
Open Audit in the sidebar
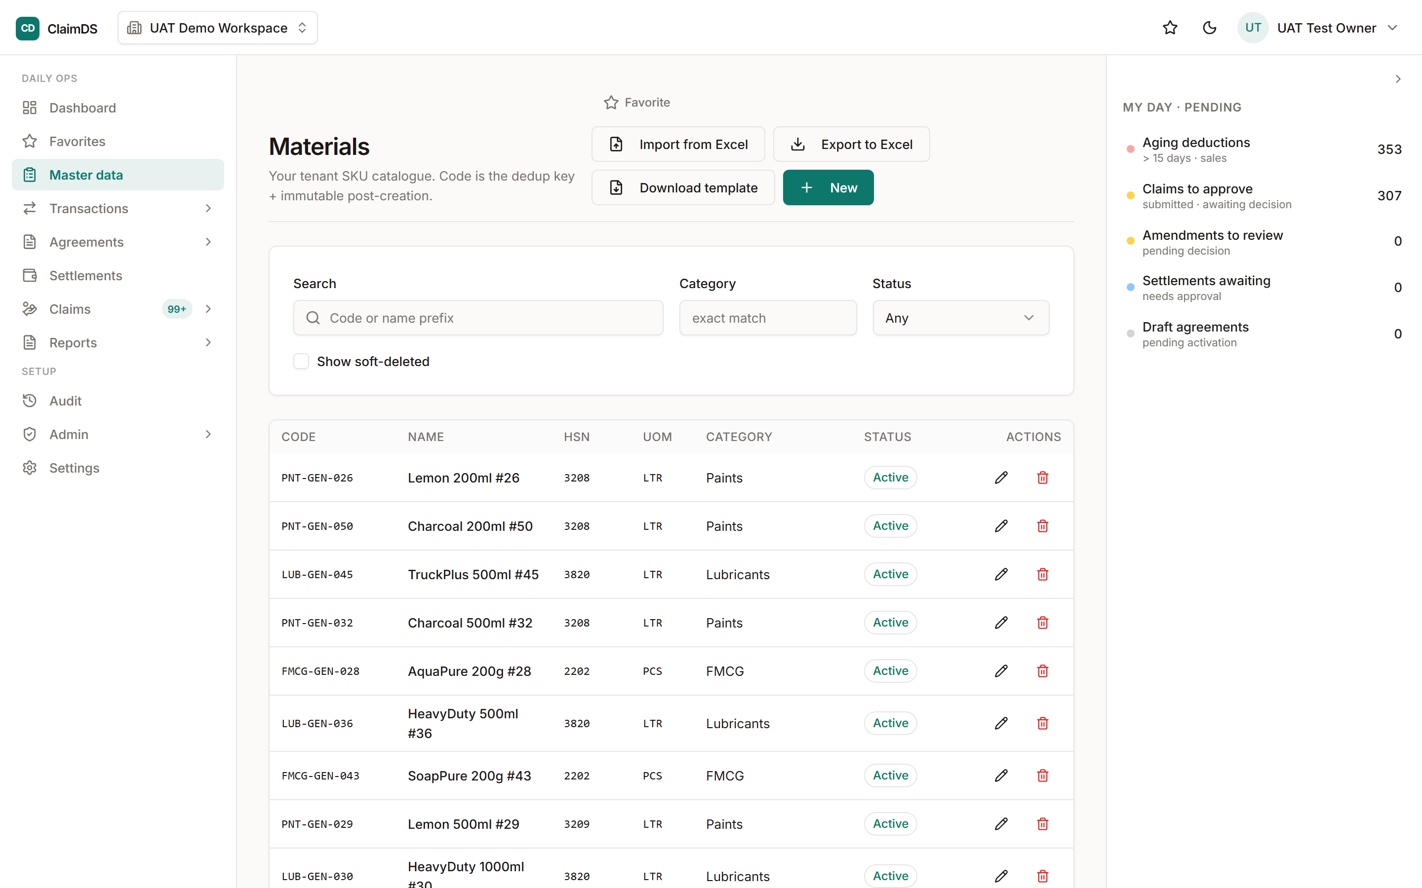pos(118,401)
